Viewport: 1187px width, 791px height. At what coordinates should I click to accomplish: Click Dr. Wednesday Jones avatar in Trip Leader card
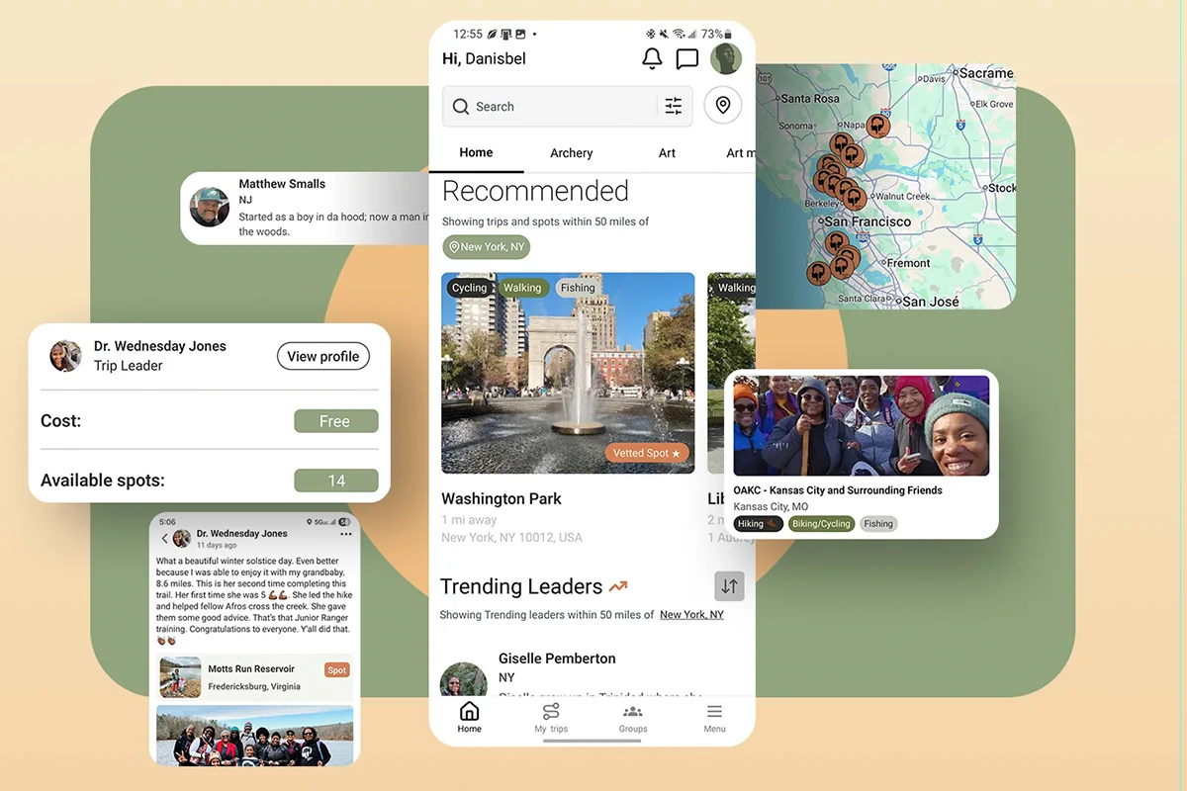tap(66, 356)
